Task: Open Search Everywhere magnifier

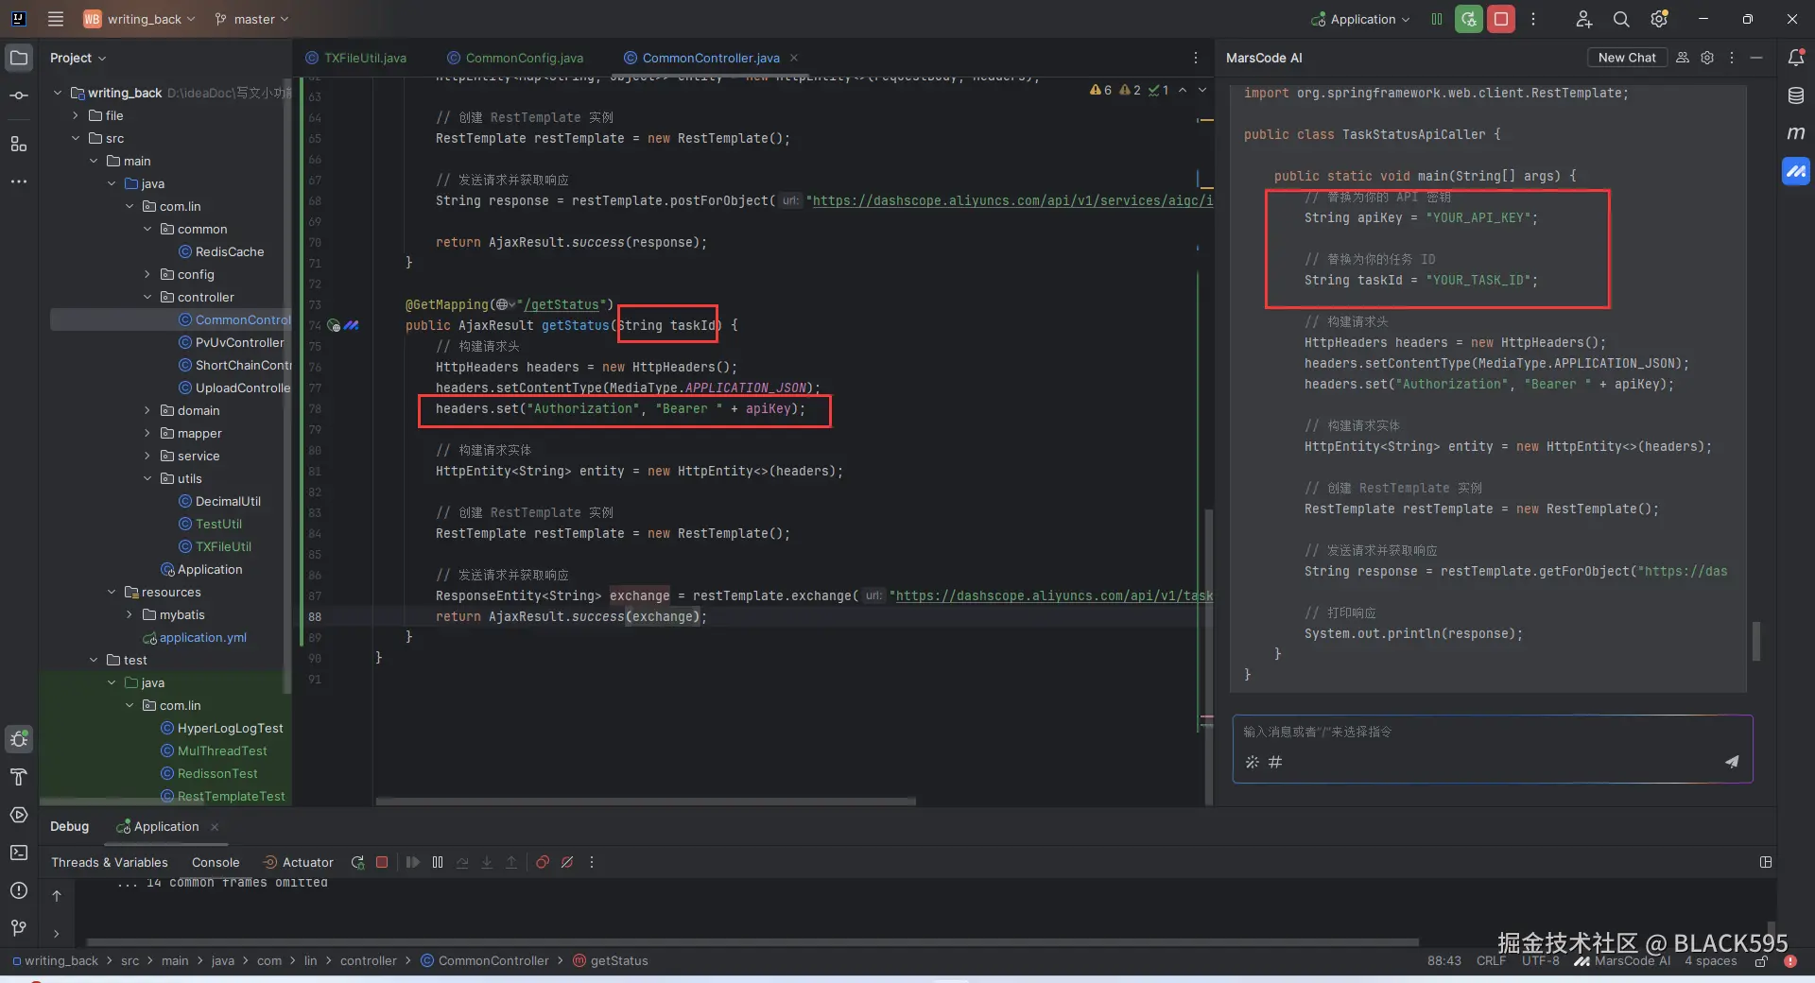Action: 1621,19
